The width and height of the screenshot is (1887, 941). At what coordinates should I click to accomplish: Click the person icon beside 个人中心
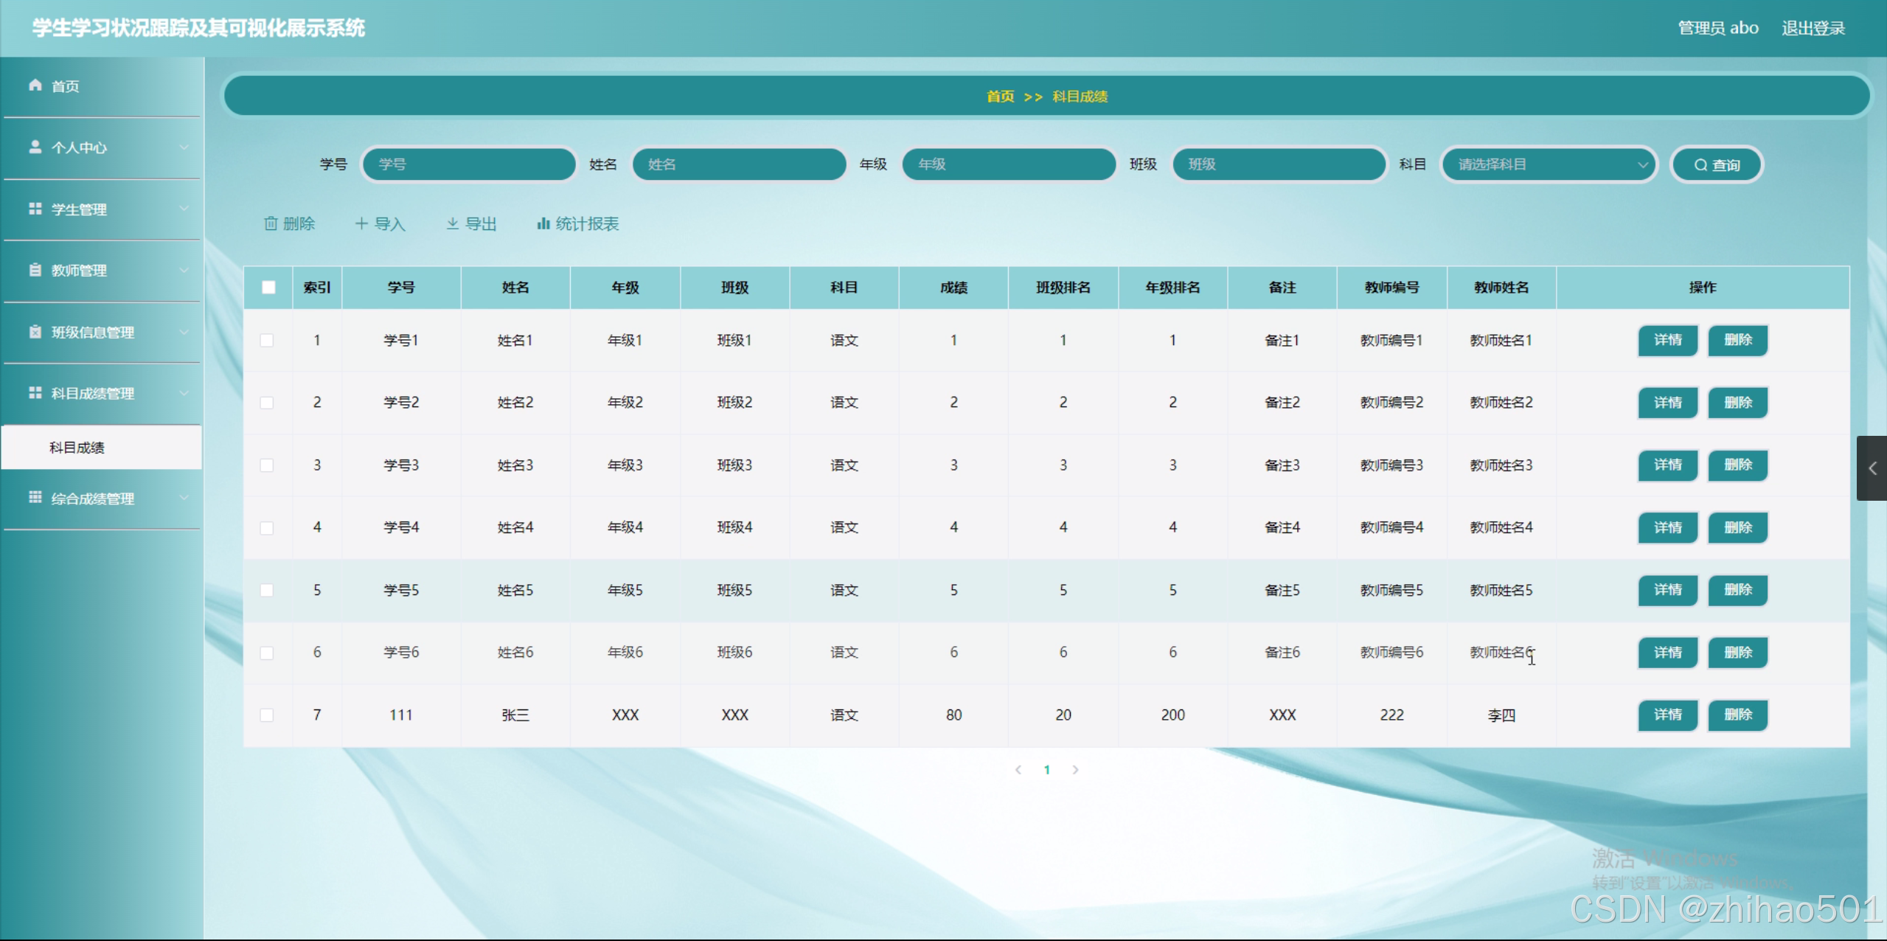point(35,147)
